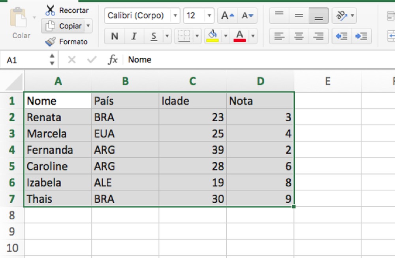The width and height of the screenshot is (395, 258).
Task: Click the text orientation ab icon
Action: pos(341,15)
